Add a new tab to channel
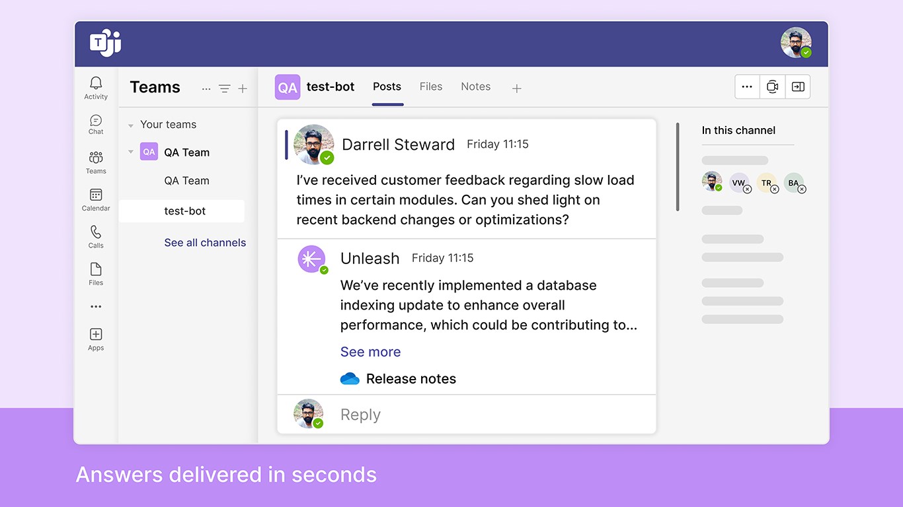This screenshot has height=507, width=903. [x=517, y=88]
